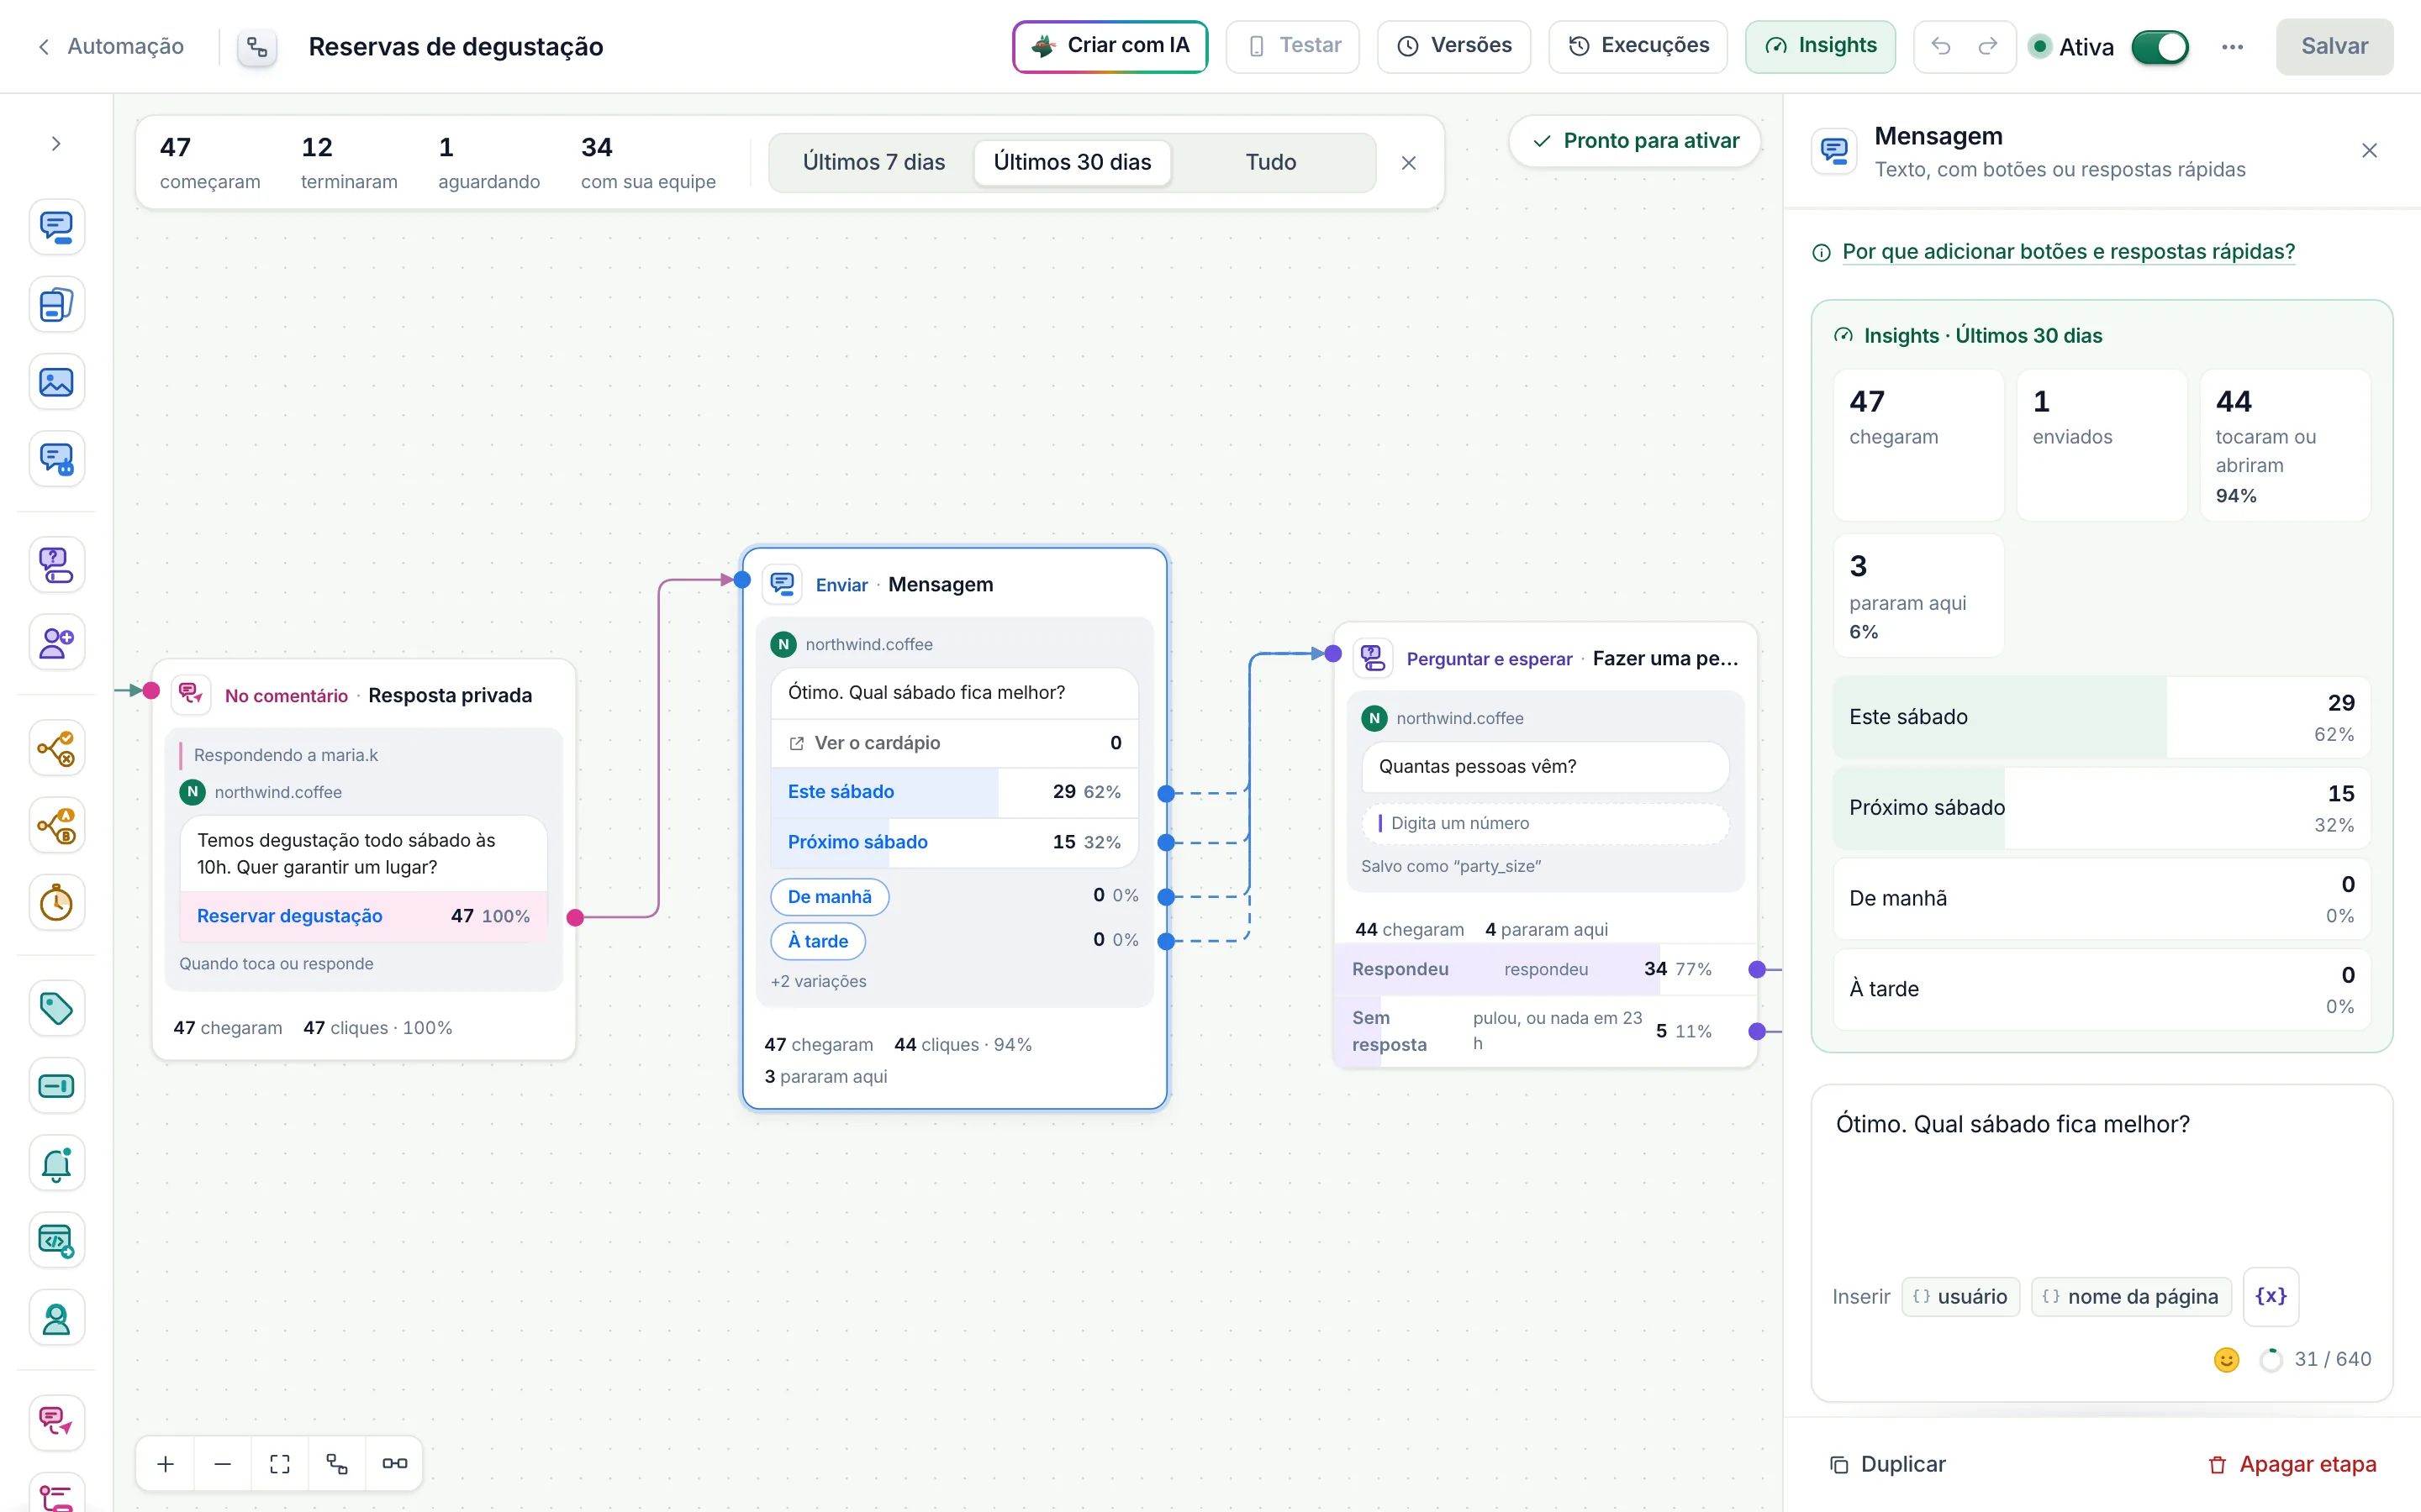Zoom in on the canvas

(166, 1464)
